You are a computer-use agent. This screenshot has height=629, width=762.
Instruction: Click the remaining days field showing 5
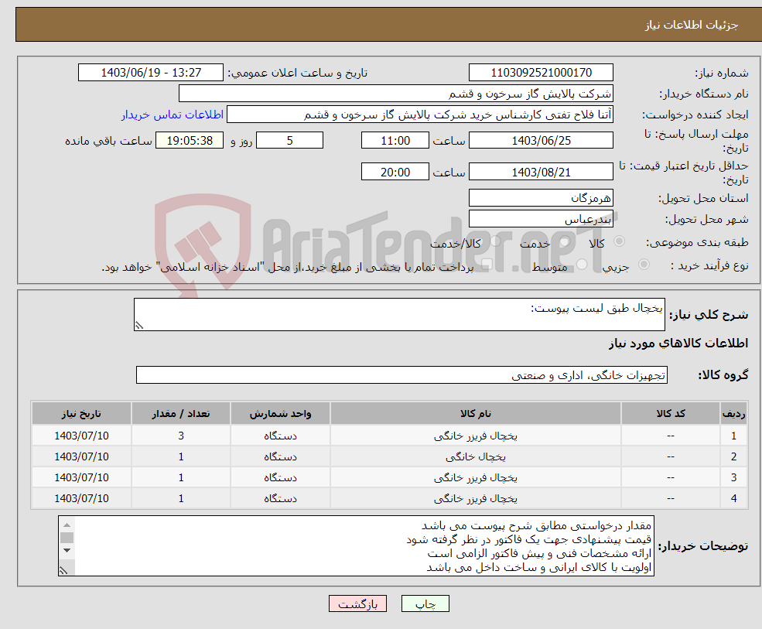[x=289, y=141]
